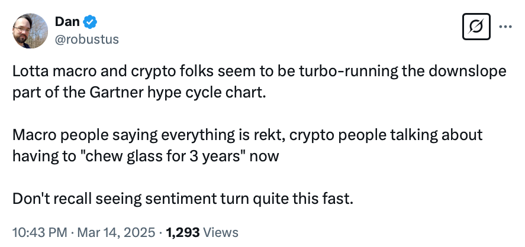Click the word Views beside the count
Screen dimensions: 525x247
tap(221, 232)
